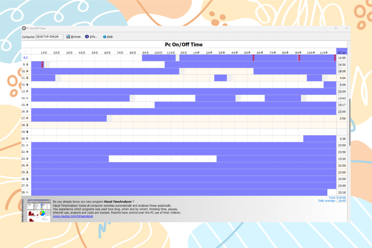Screen dimensions: 372x248
Task: Click the 15:30 PC on value
Action: pos(342,159)
